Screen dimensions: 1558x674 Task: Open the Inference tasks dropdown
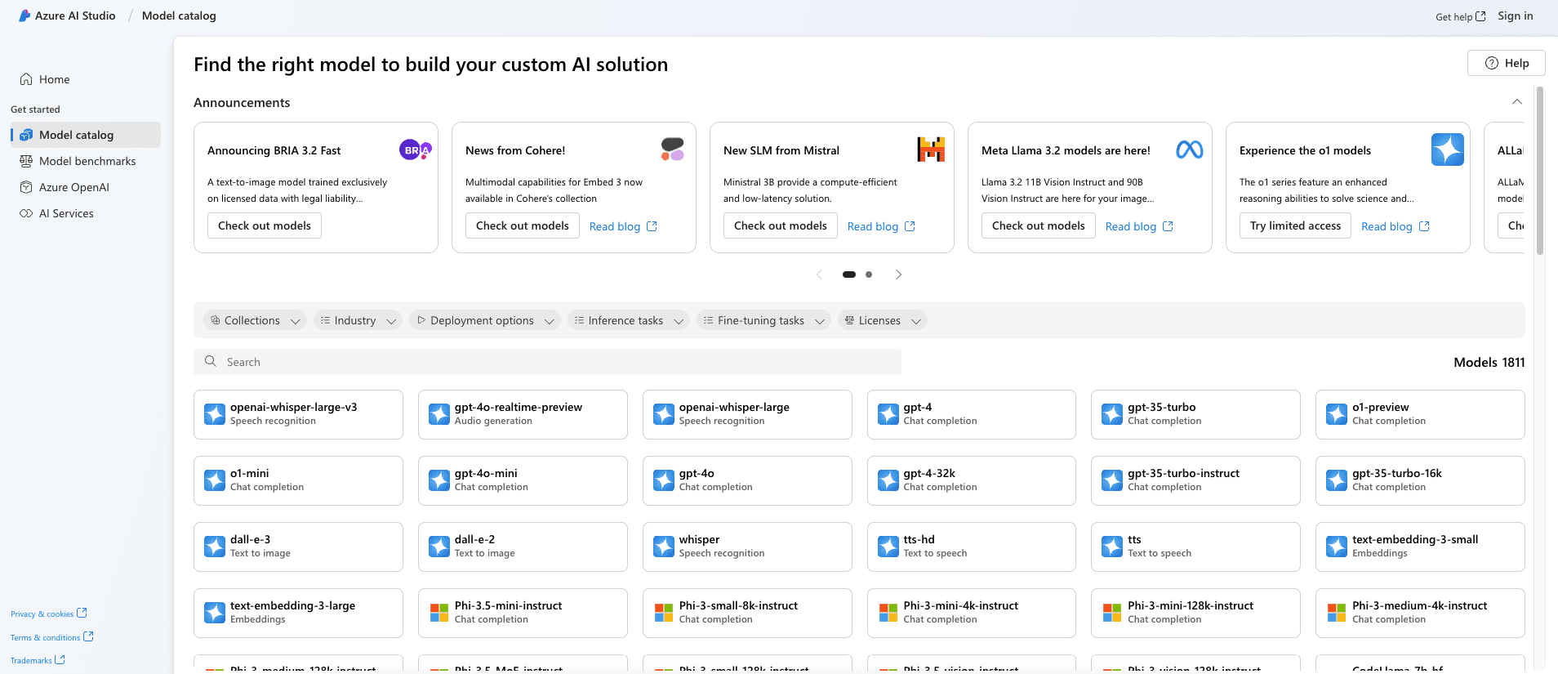click(x=629, y=320)
